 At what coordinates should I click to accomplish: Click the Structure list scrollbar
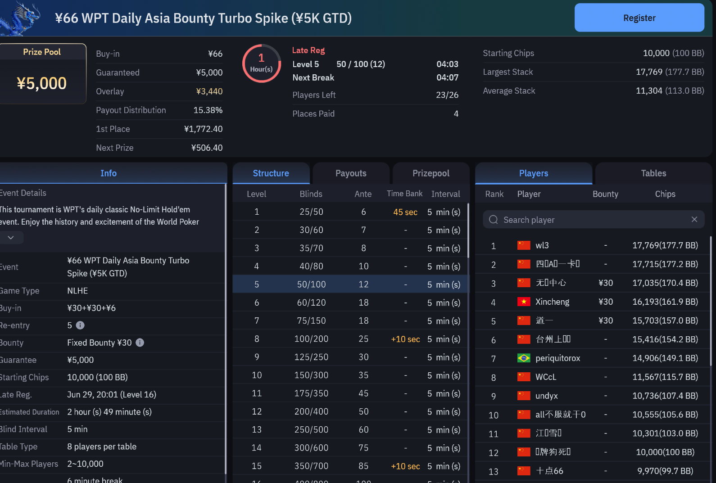tap(468, 230)
